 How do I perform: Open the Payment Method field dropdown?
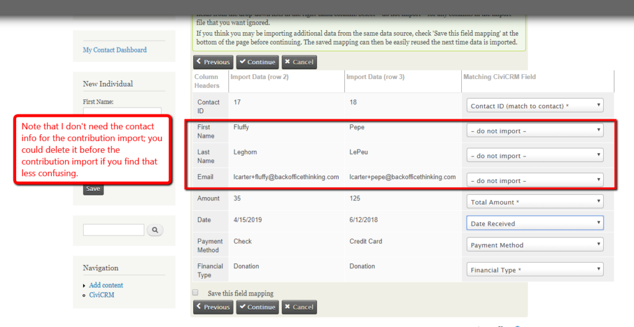point(535,245)
